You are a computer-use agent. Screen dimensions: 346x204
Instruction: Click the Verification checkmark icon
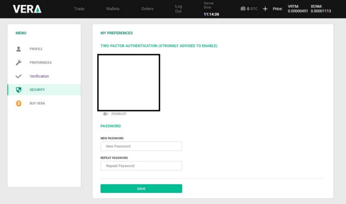click(x=19, y=76)
